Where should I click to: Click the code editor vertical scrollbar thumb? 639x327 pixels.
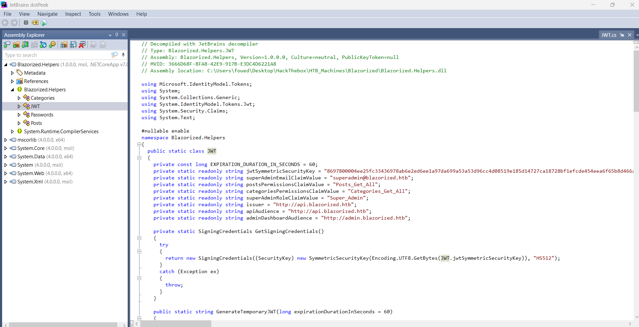coord(636,80)
